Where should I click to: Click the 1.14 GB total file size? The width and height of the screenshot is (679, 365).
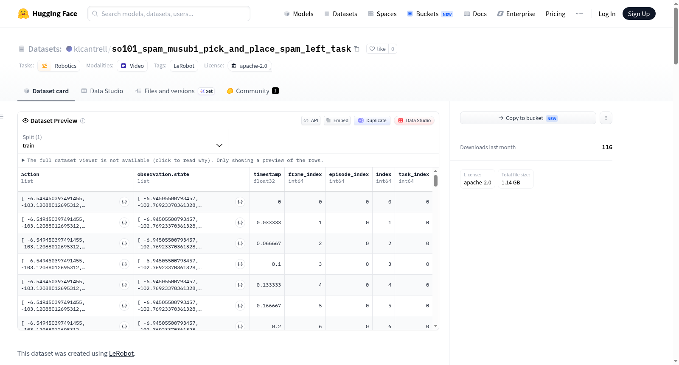(x=511, y=183)
